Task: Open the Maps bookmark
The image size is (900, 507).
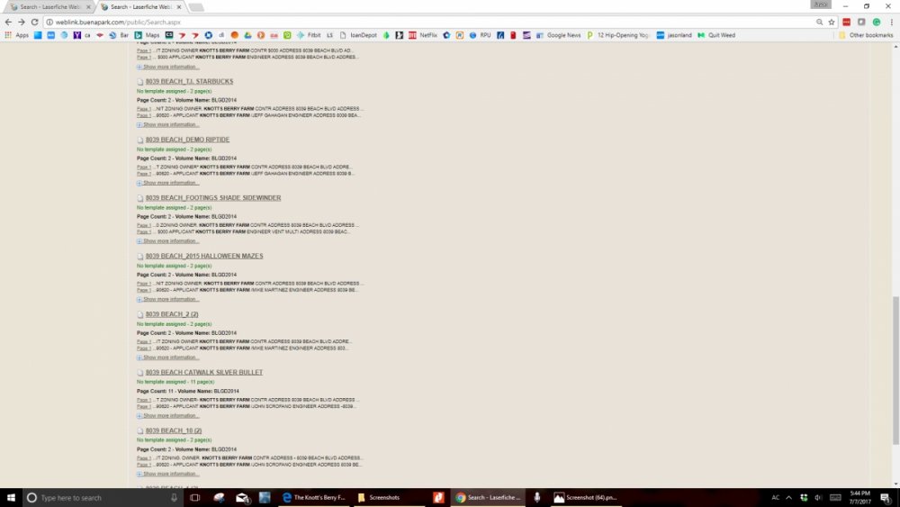Action: (148, 35)
